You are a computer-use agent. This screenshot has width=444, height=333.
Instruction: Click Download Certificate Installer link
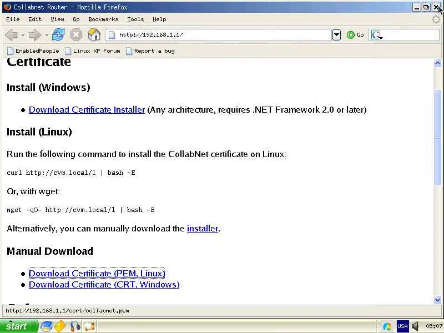tap(87, 109)
